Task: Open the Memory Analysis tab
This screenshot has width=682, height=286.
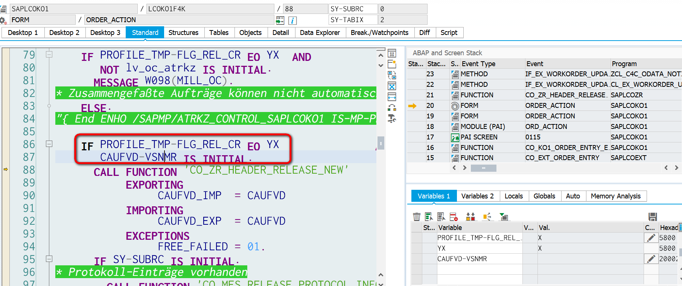Action: (x=616, y=196)
